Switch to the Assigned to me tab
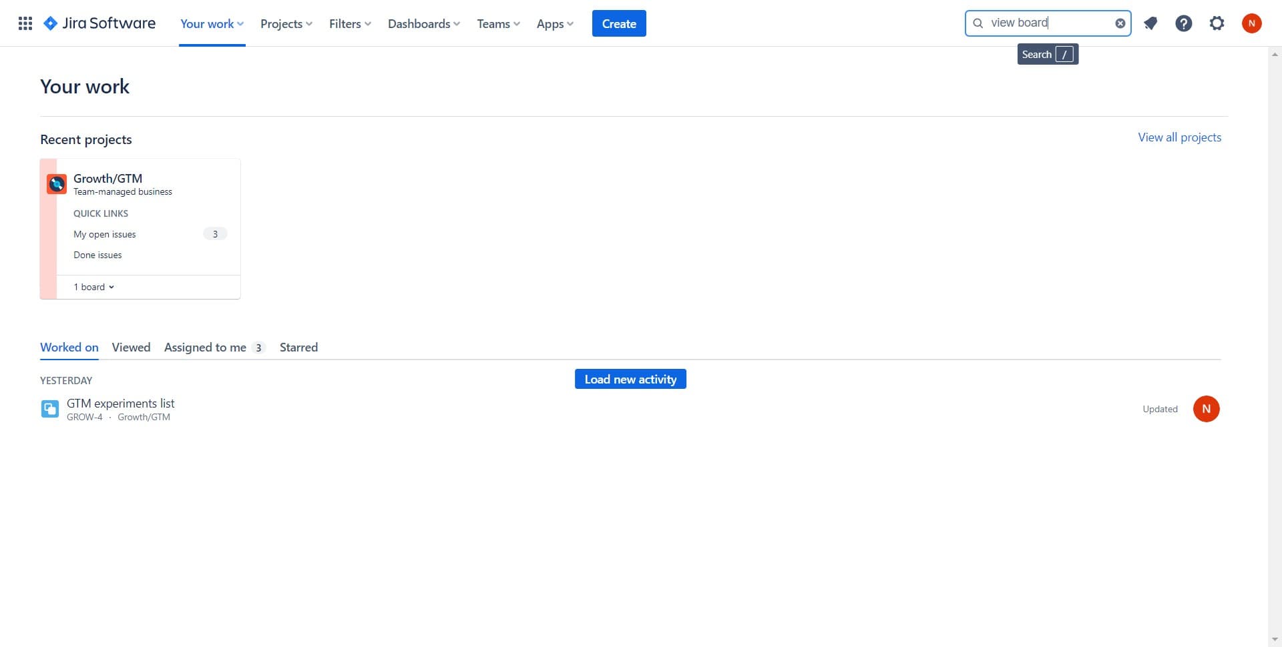This screenshot has height=647, width=1282. (x=206, y=347)
